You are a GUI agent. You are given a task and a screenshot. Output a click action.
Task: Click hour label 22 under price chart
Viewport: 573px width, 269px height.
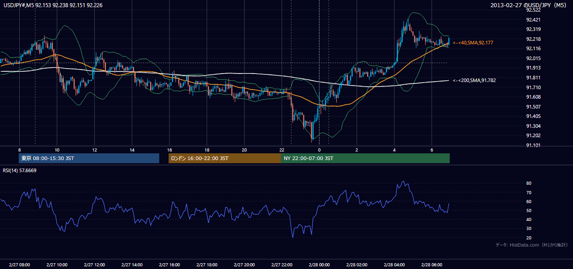point(282,150)
